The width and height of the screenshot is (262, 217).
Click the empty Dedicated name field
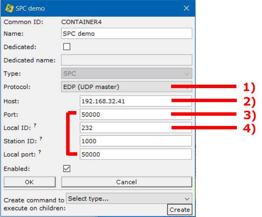pyautogui.click(x=126, y=60)
